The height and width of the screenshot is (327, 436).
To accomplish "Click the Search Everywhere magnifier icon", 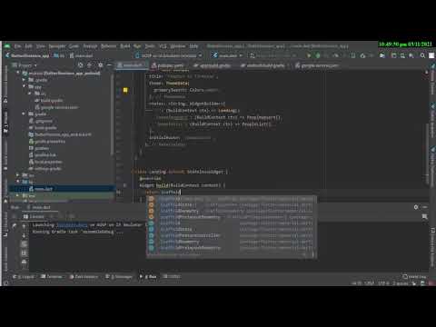I will coord(422,55).
